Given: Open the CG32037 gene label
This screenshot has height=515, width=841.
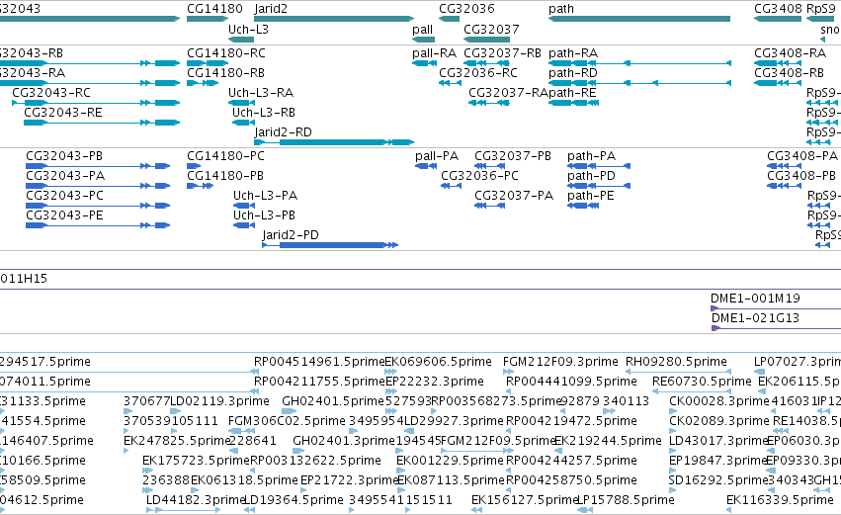Looking at the screenshot, I should (491, 30).
